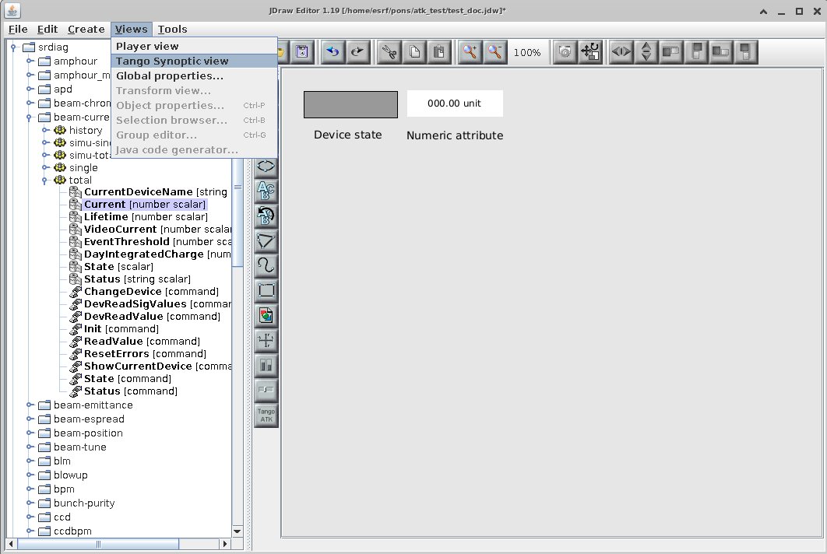Expand the single device node
827x554 pixels.
pyautogui.click(x=46, y=167)
